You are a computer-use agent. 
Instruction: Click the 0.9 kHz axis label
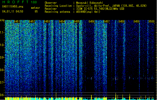pos(2,57)
